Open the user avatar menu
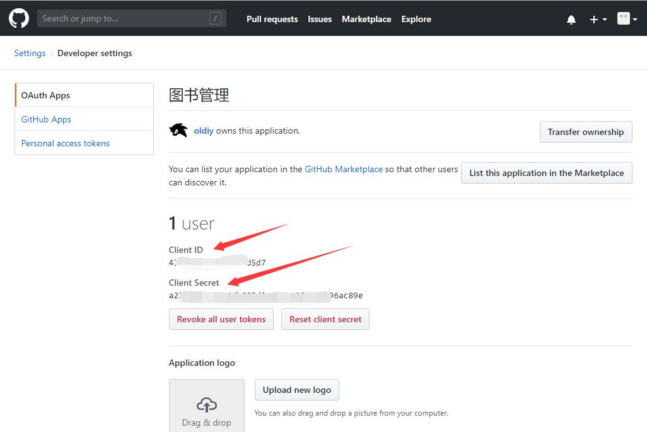Screen dimensions: 647x432 (627, 19)
